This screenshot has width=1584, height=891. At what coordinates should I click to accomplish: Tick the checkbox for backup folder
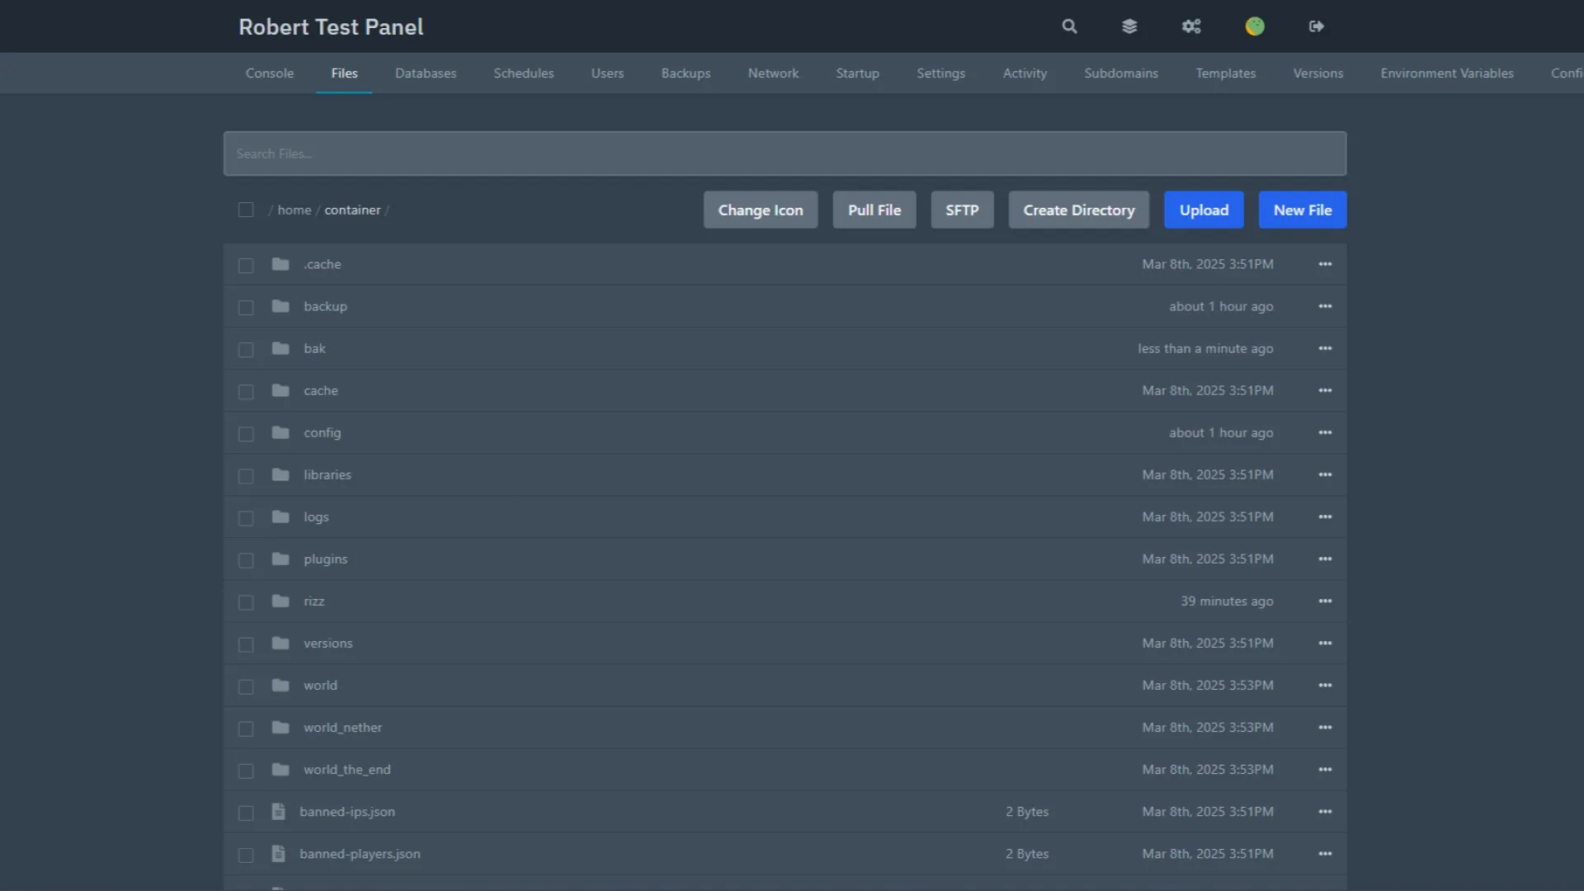(x=246, y=308)
